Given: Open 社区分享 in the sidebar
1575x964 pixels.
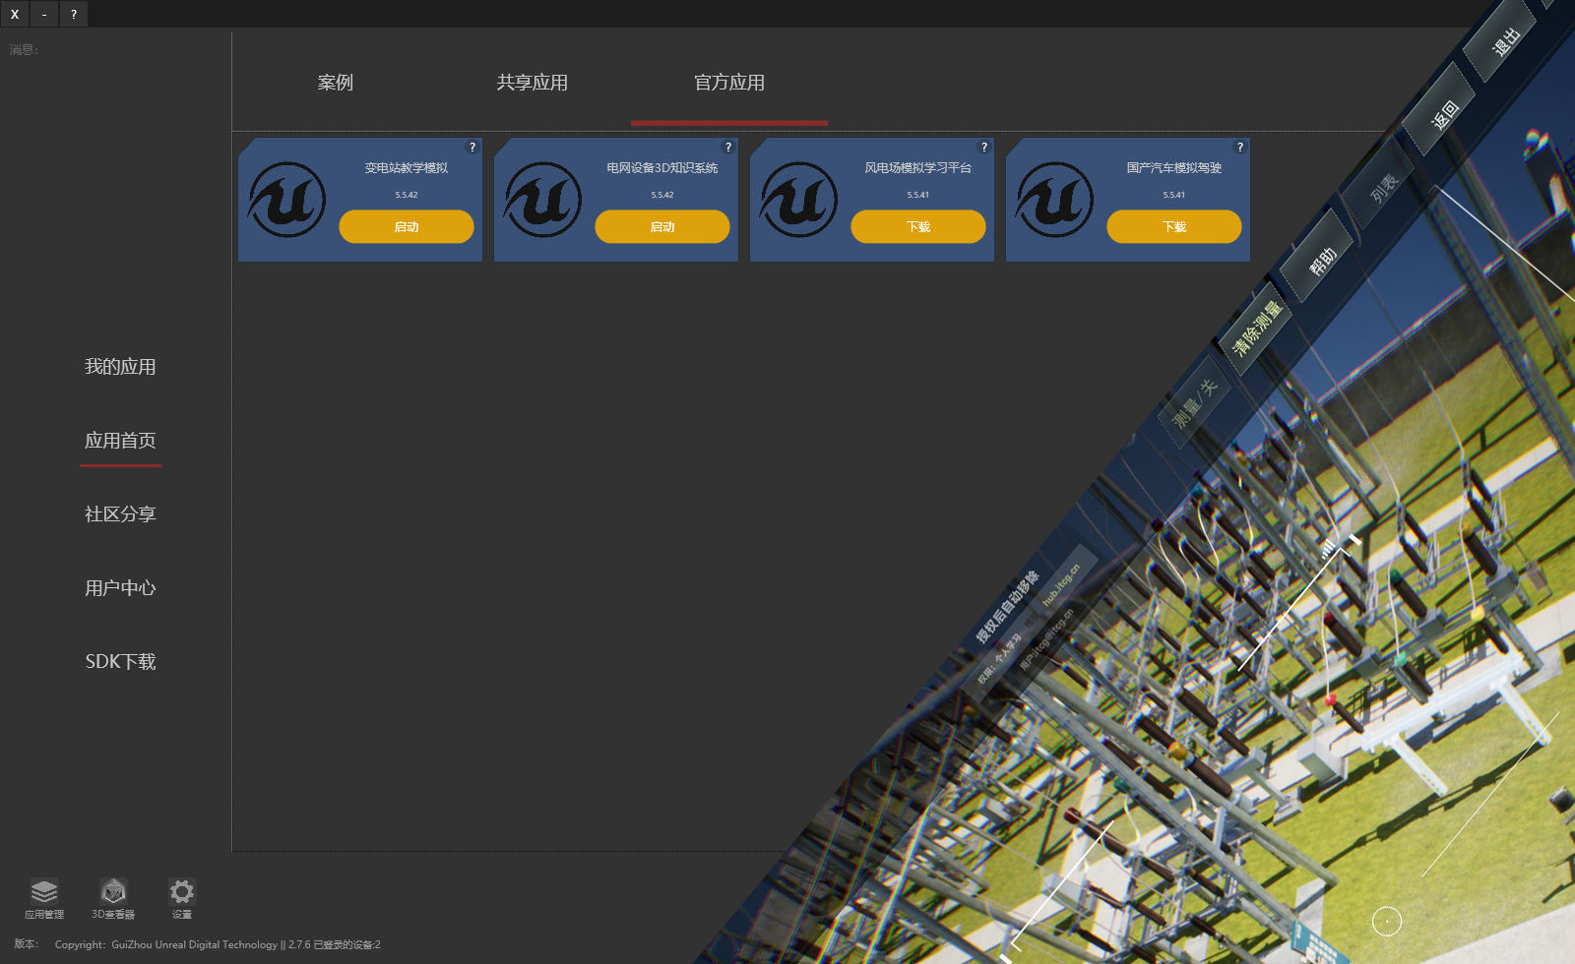Looking at the screenshot, I should [x=120, y=514].
